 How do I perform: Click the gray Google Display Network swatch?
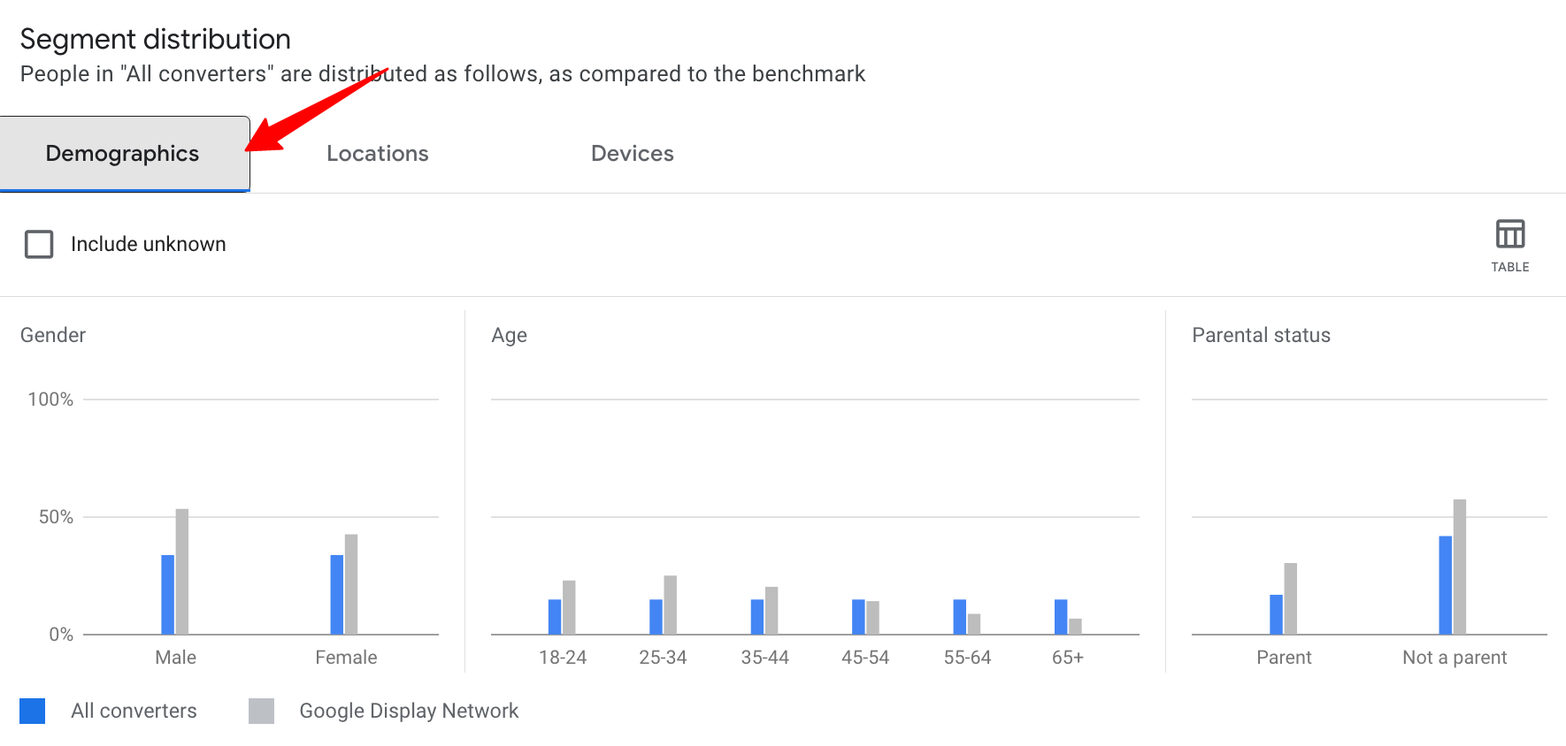point(261,711)
